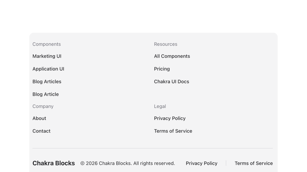Click the Resources column heading

[x=166, y=44]
